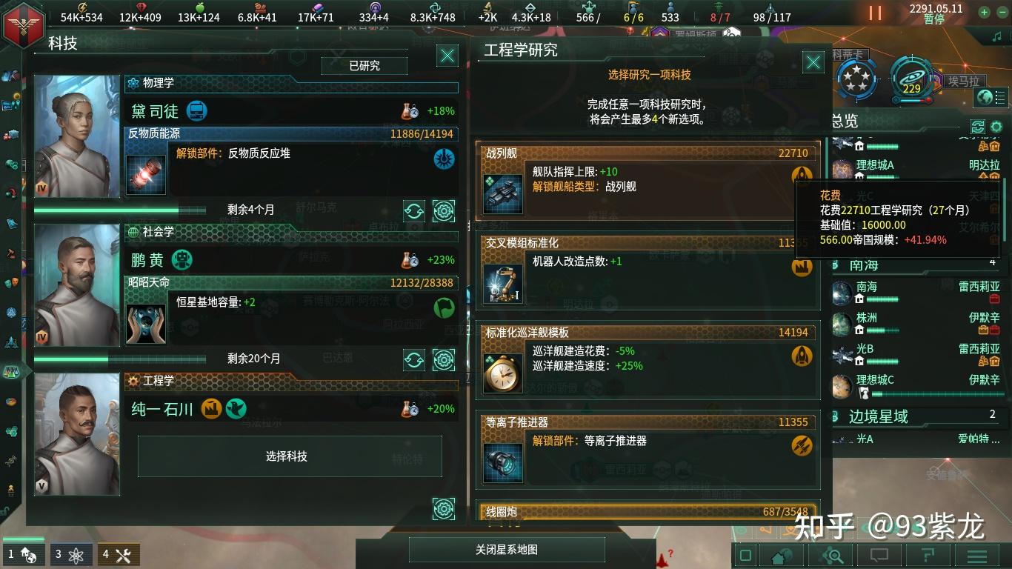This screenshot has height=569, width=1012.
Task: Increase game speed plus icon
Action: click(x=984, y=12)
